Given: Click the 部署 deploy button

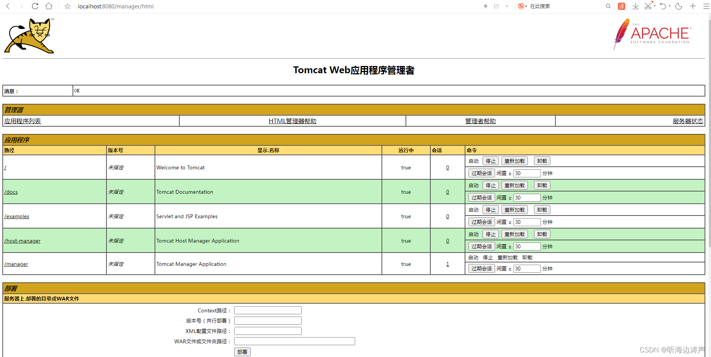Looking at the screenshot, I should point(242,352).
